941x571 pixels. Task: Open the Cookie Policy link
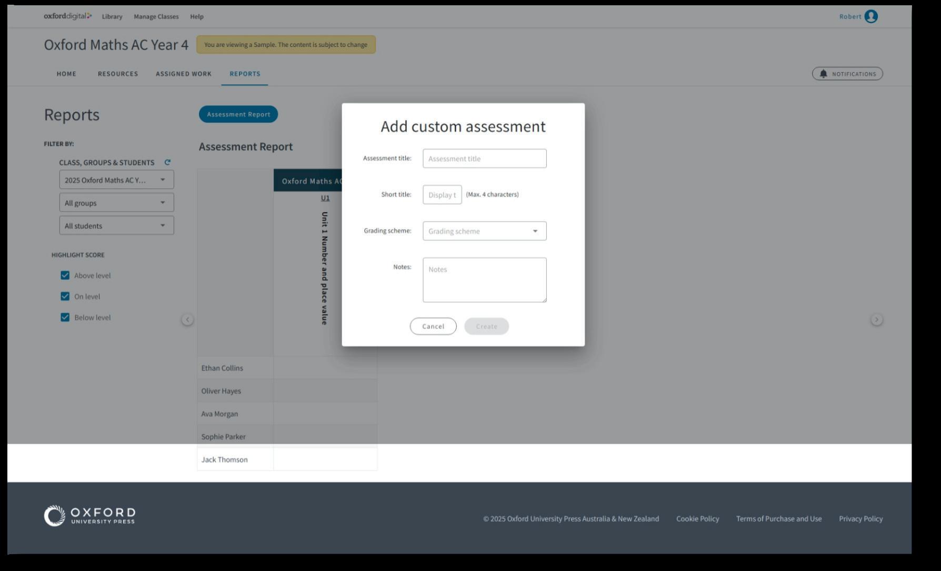[x=698, y=519]
